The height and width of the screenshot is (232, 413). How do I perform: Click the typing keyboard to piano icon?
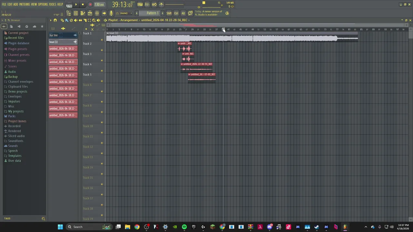140,4
